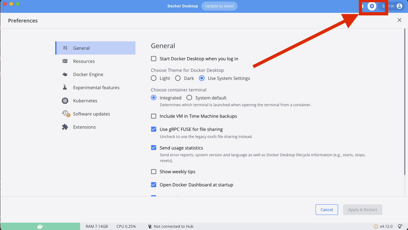408x230 pixels.
Task: Choose Use System Settings theme option
Action: pos(202,78)
